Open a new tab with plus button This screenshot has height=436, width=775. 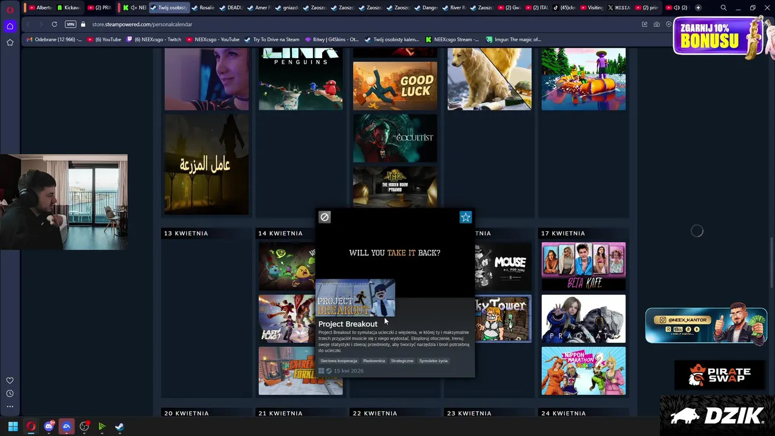point(698,8)
